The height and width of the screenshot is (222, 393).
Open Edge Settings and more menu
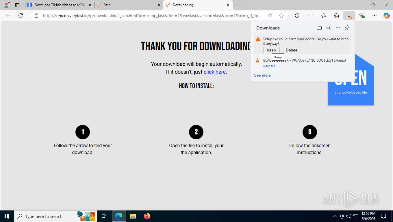point(375,16)
